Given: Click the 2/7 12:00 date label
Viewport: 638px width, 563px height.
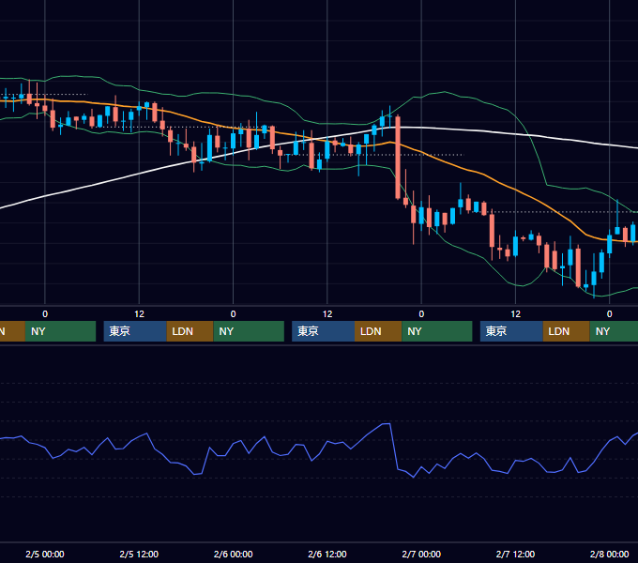Looking at the screenshot, I should pyautogui.click(x=515, y=554).
